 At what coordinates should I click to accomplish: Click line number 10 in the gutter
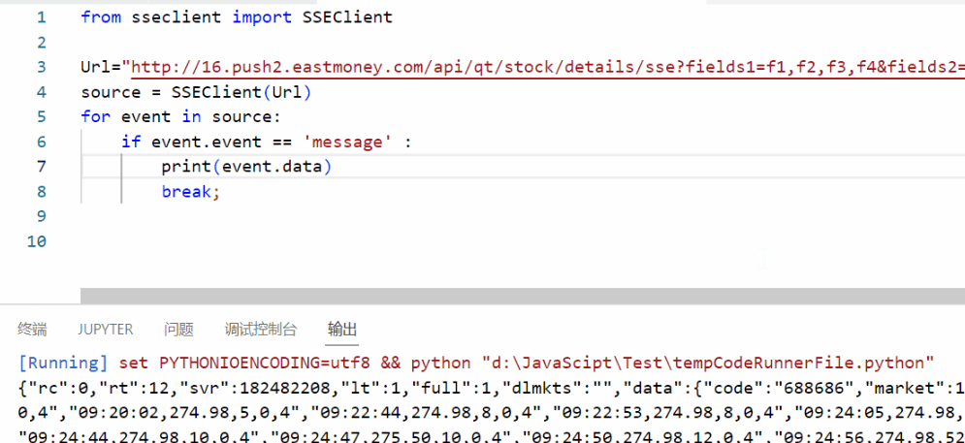pos(36,240)
